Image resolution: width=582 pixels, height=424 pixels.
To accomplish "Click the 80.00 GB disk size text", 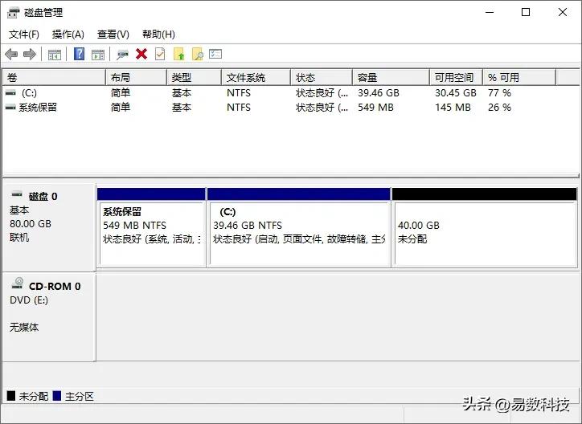I will point(31,224).
